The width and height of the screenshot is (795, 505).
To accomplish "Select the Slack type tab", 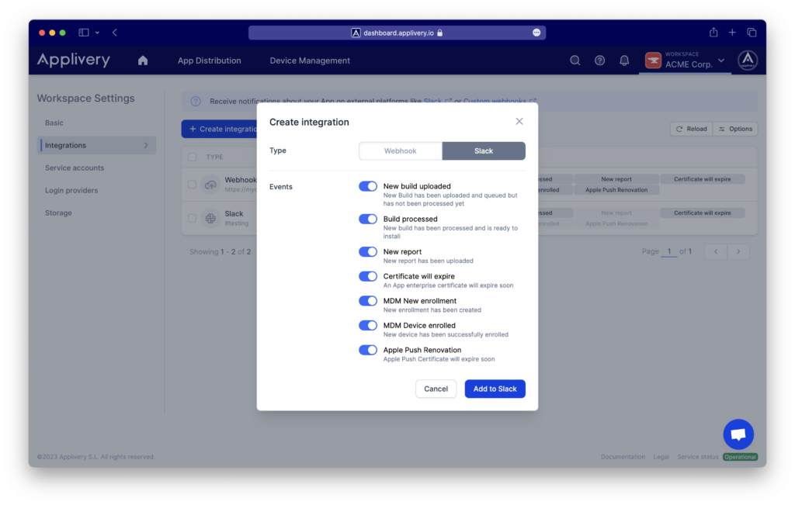I will [484, 151].
